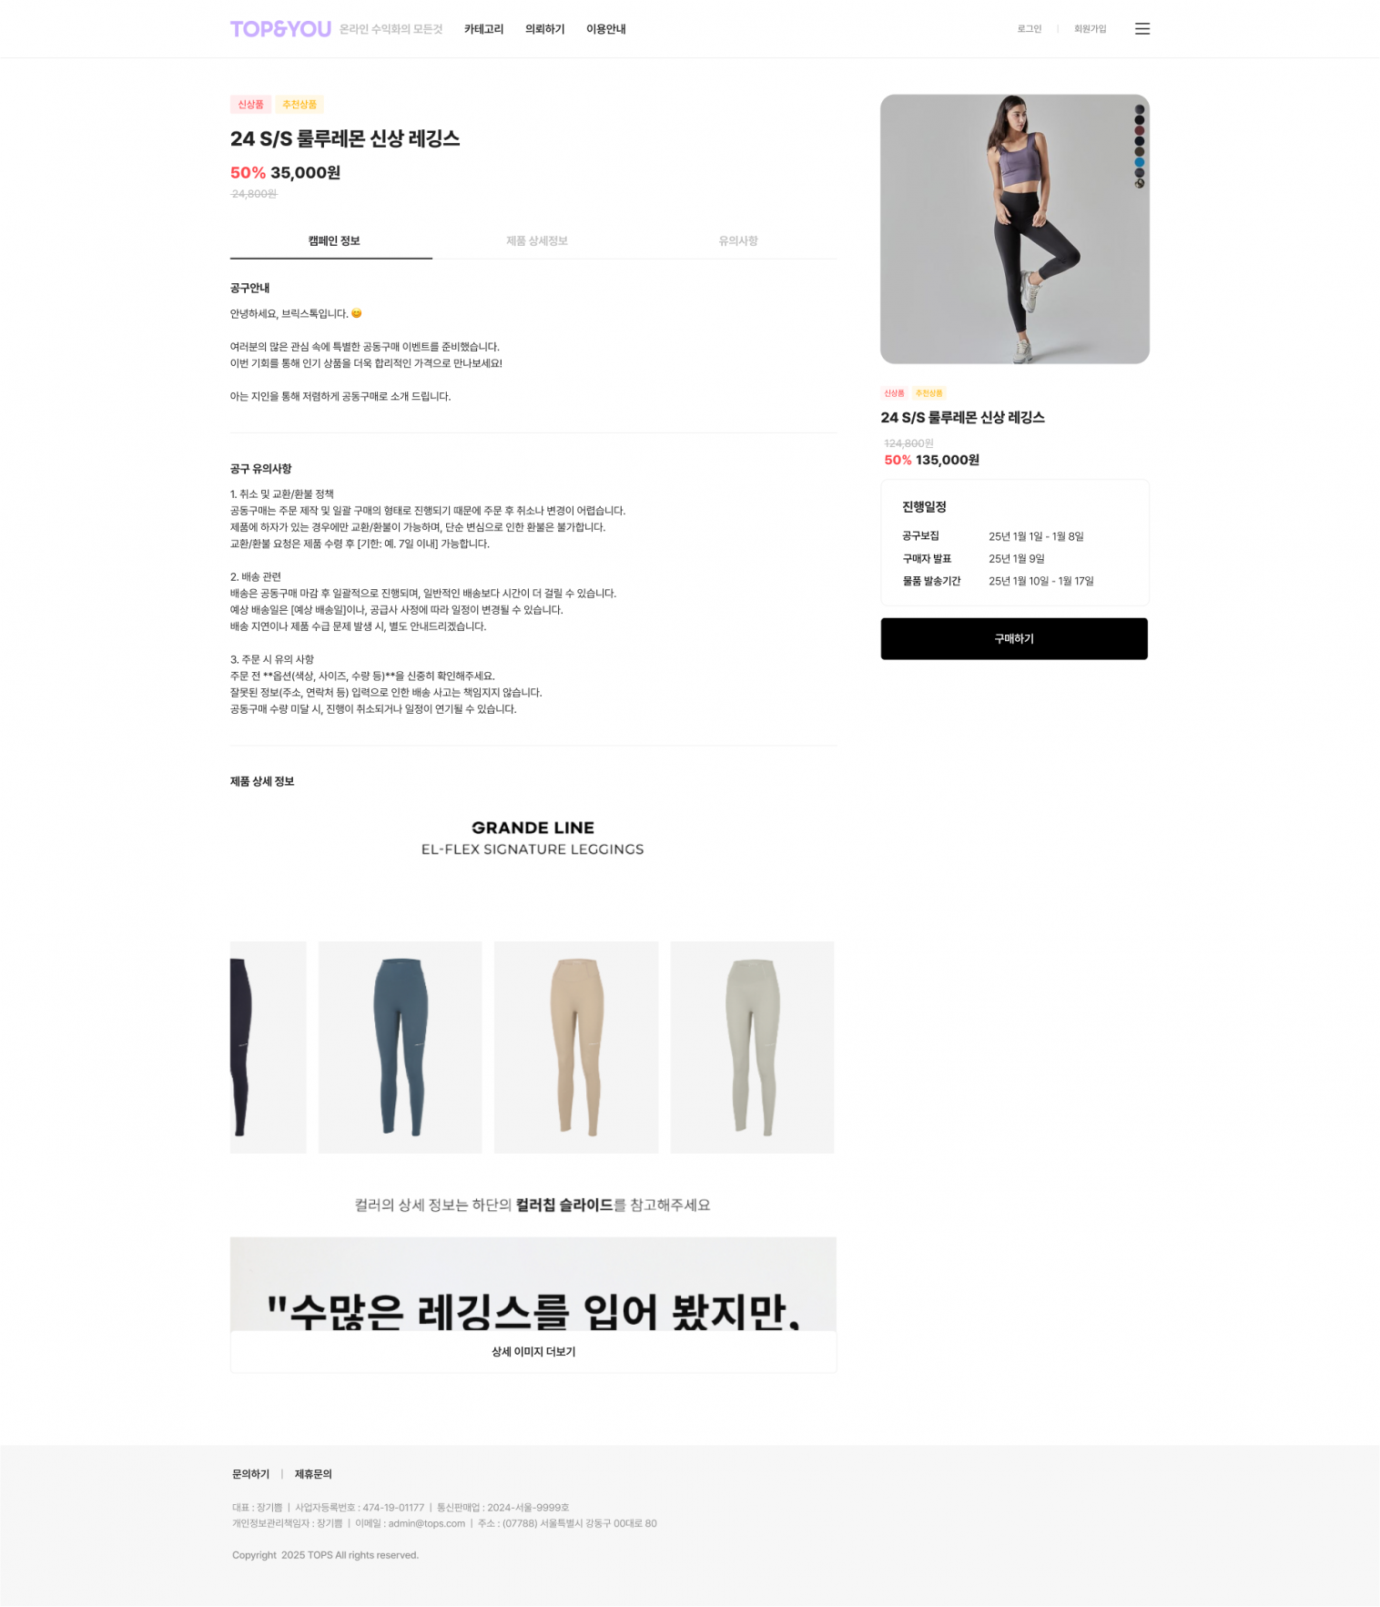Screen dimensions: 1380x1607
Task: Switch to 제품 상세정보 tab
Action: pos(536,241)
